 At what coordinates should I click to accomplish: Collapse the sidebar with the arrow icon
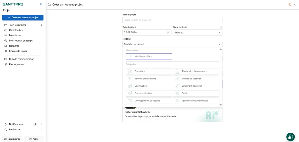click(x=41, y=4)
